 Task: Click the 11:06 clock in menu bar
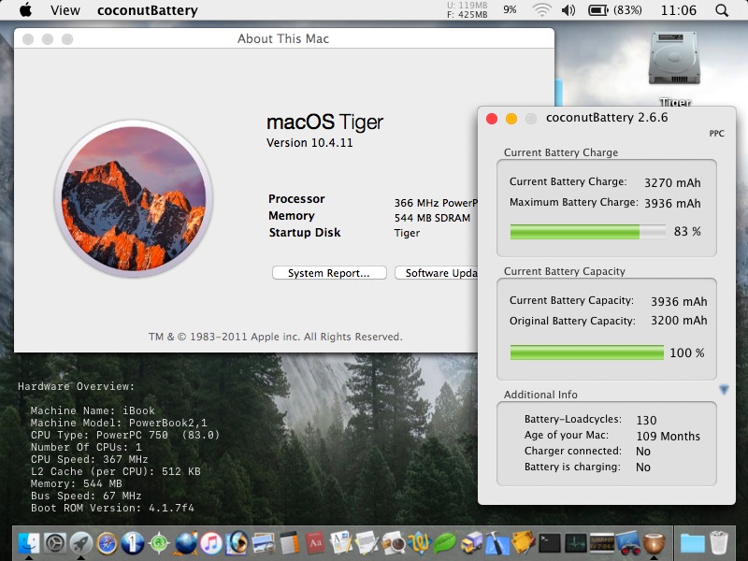679,10
